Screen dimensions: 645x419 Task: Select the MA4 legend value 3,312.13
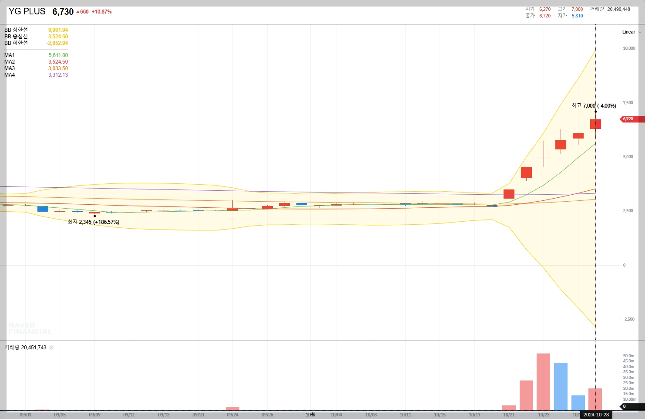pos(58,75)
